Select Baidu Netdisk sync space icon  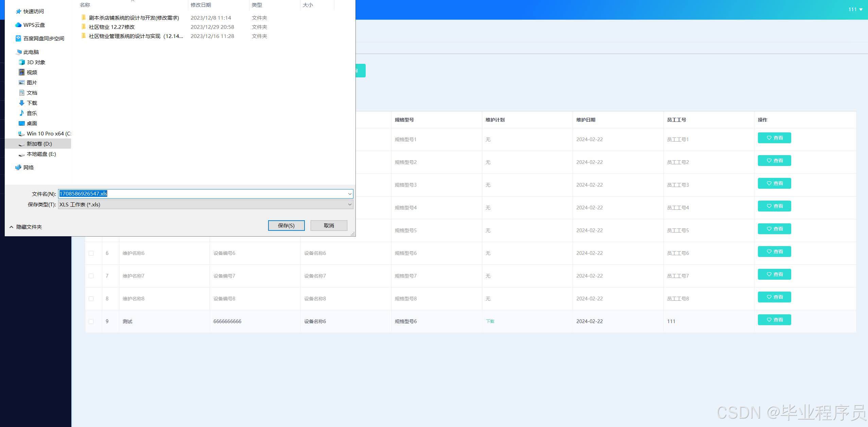pyautogui.click(x=18, y=39)
